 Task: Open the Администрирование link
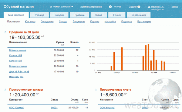click(x=91, y=7)
